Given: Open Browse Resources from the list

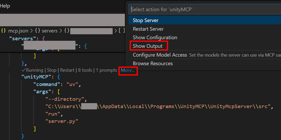Looking at the screenshot, I should point(153,63).
